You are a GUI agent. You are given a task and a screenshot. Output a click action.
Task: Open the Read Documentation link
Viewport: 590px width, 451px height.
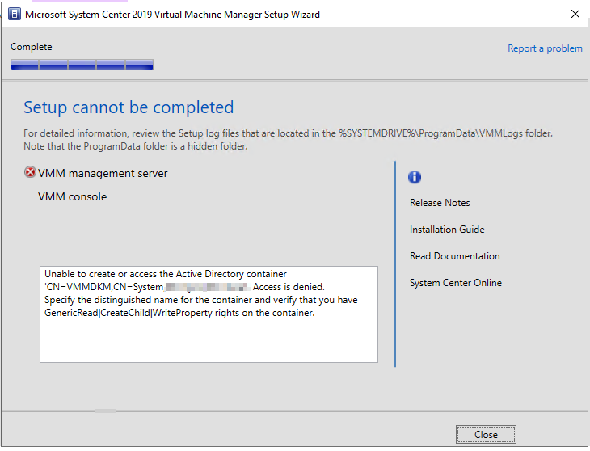(x=454, y=256)
